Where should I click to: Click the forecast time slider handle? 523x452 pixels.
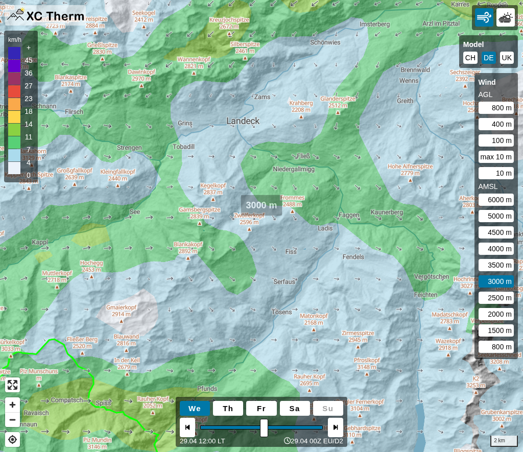264,427
